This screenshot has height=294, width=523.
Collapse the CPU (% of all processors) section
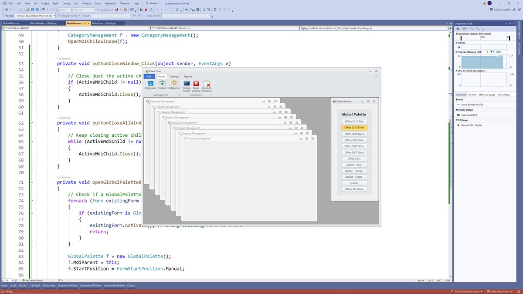point(456,70)
